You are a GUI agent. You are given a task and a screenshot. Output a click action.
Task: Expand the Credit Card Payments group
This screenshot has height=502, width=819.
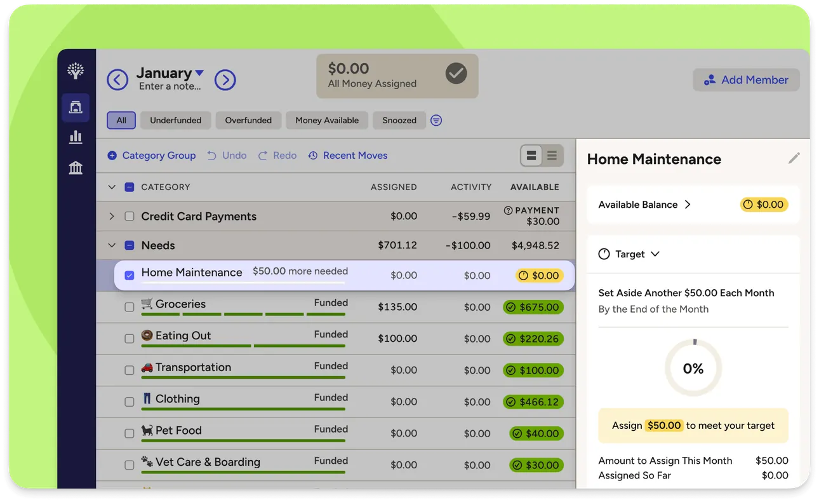(x=112, y=216)
